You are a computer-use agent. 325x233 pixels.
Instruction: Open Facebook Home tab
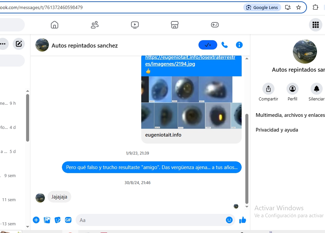click(54, 25)
